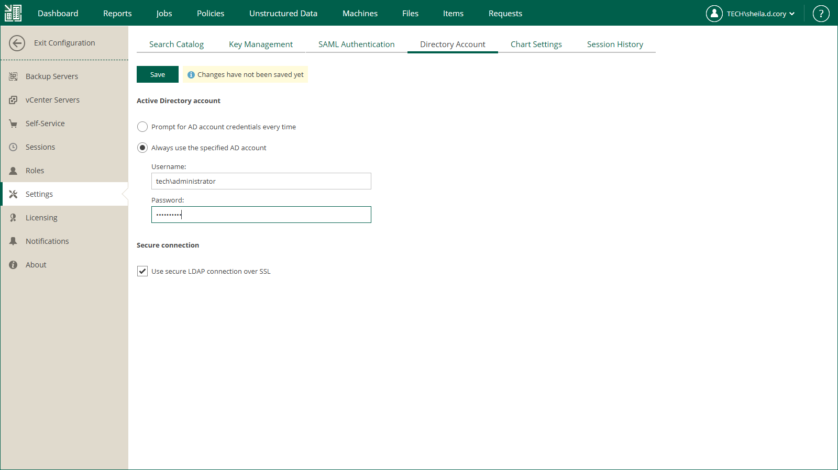This screenshot has height=470, width=838.
Task: Click the Password input field
Action: pos(261,215)
